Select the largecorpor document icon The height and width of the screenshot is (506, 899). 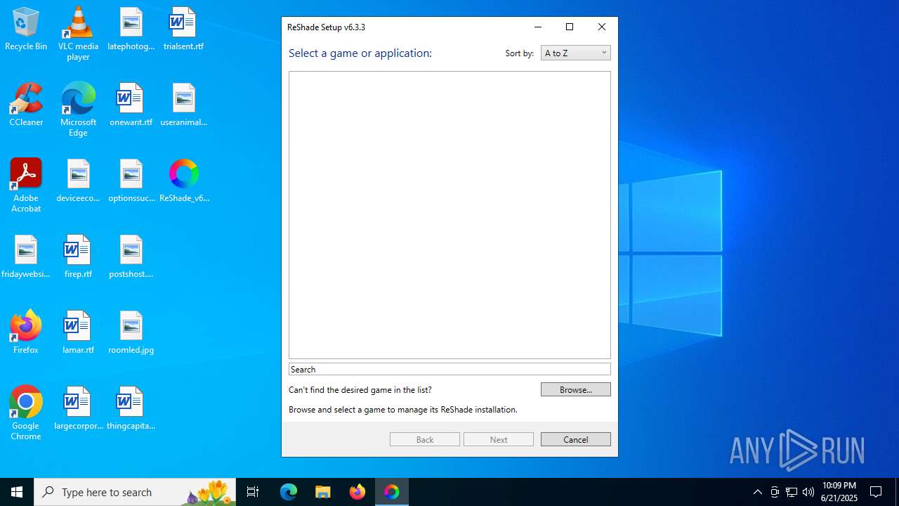78,409
